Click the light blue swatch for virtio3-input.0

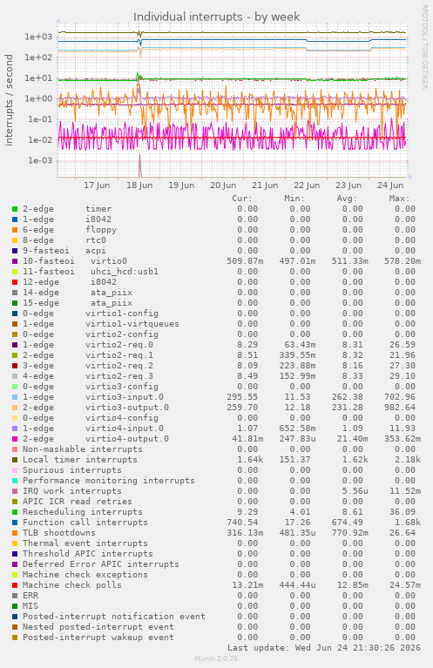[x=15, y=397]
